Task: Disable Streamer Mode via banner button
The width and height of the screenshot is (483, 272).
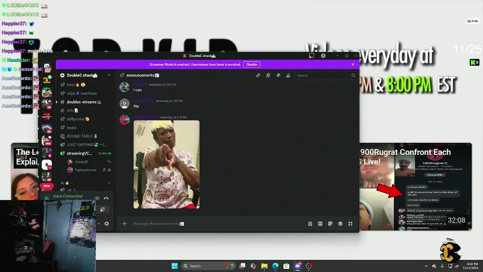Action: coord(252,65)
